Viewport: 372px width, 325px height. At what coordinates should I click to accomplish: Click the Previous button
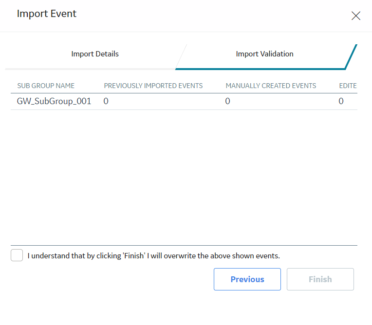coord(247,279)
